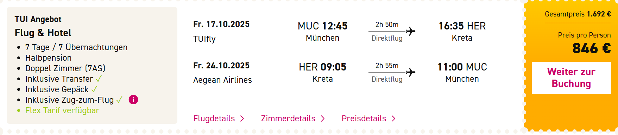Click the green checkmark next to Inklusive Zug-zum-Flug
Screen dimensions: 618x135
(x=119, y=100)
